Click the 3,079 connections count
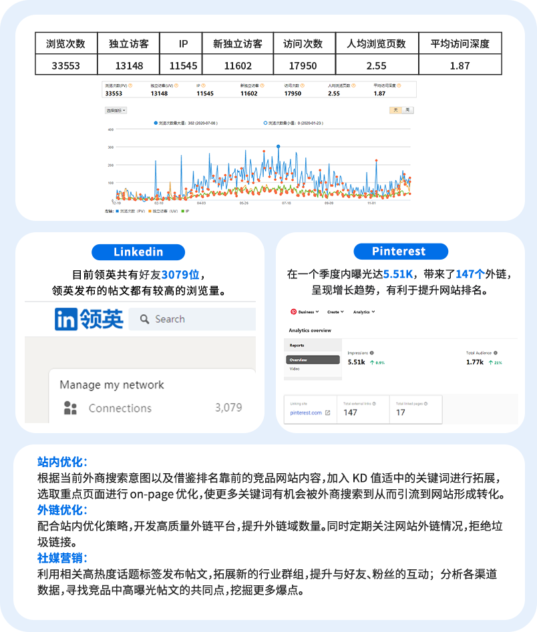This screenshot has width=537, height=632. 228,408
